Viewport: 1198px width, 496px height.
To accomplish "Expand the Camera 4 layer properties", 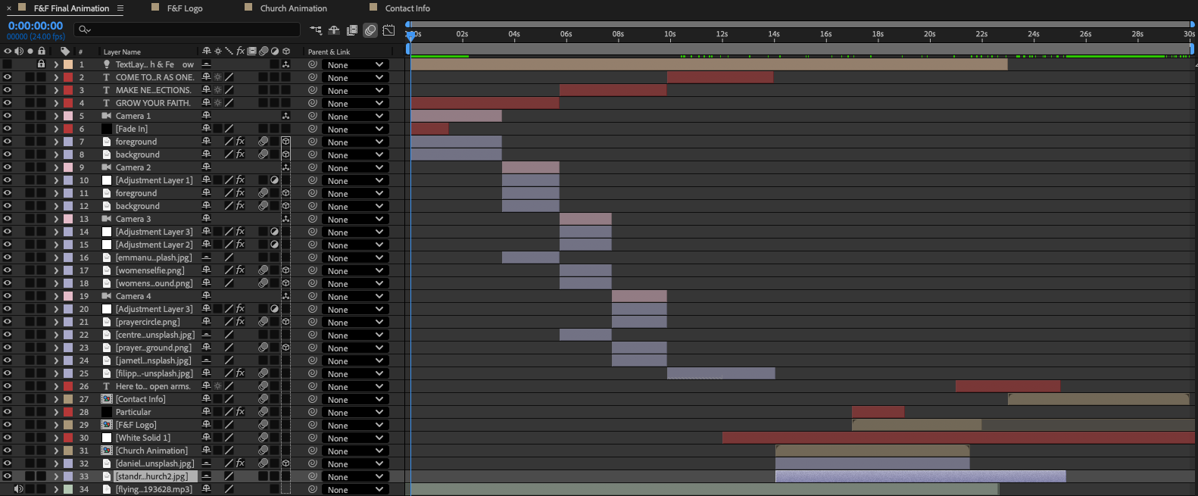I will coord(55,296).
